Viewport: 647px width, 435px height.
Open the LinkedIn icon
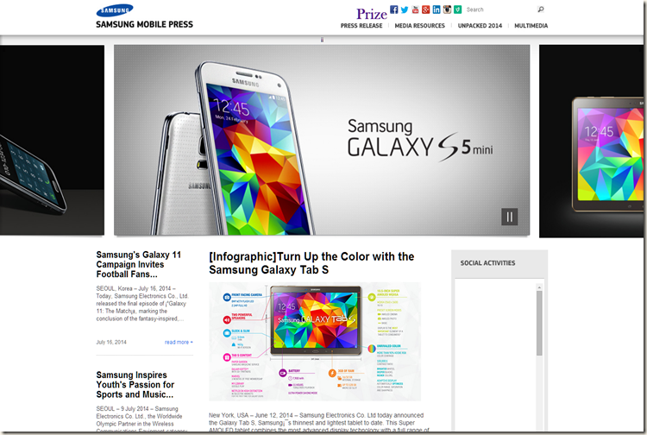pos(437,9)
